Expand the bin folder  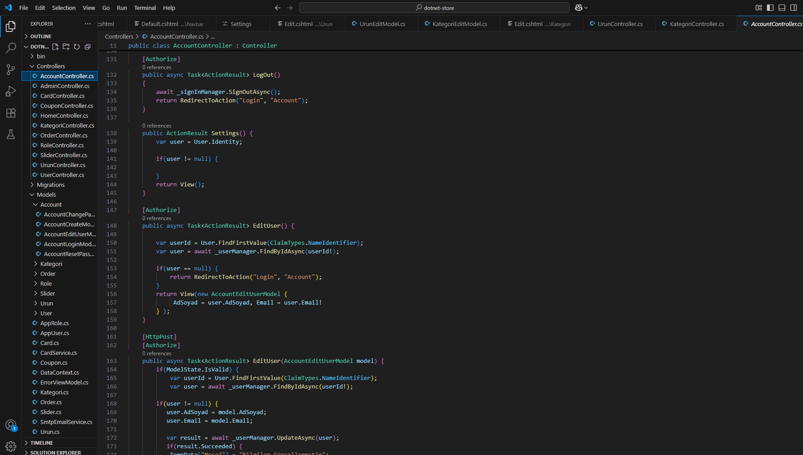[59, 56]
